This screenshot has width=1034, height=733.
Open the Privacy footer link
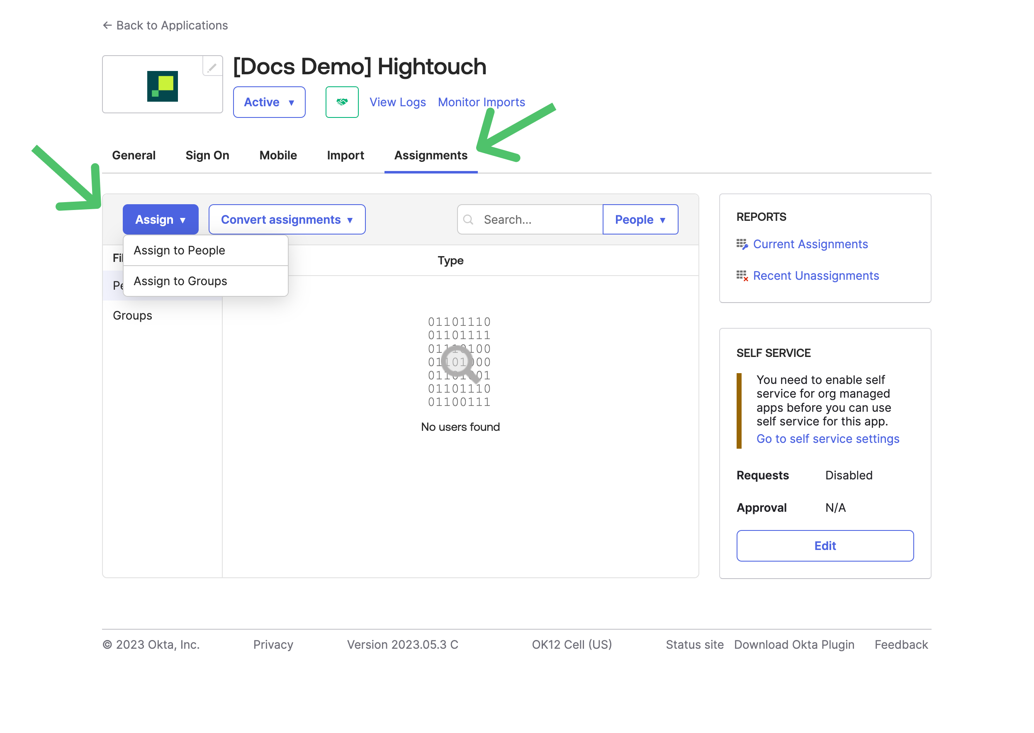point(273,645)
